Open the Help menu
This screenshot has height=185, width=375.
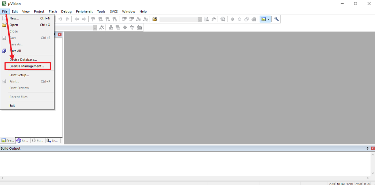(x=143, y=11)
